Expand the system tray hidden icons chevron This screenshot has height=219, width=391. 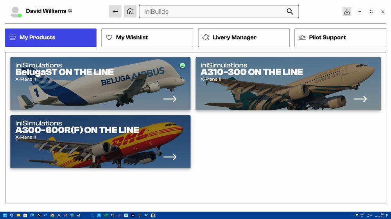pyautogui.click(x=353, y=215)
